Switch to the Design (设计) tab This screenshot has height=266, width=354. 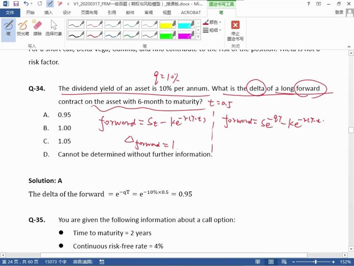point(67,13)
